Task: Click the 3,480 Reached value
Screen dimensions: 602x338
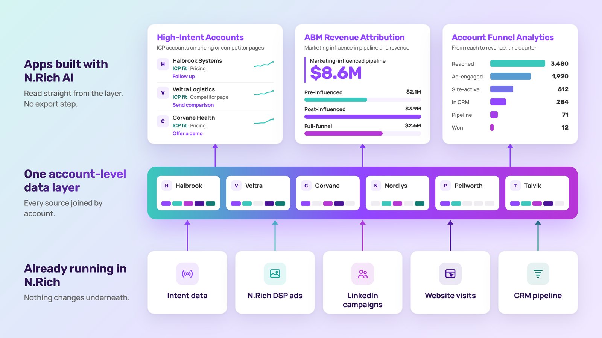Action: (559, 64)
